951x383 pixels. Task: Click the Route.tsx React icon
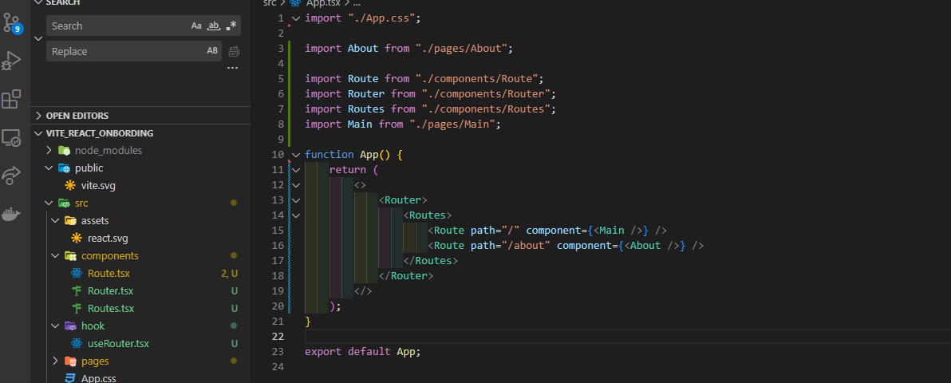point(77,273)
